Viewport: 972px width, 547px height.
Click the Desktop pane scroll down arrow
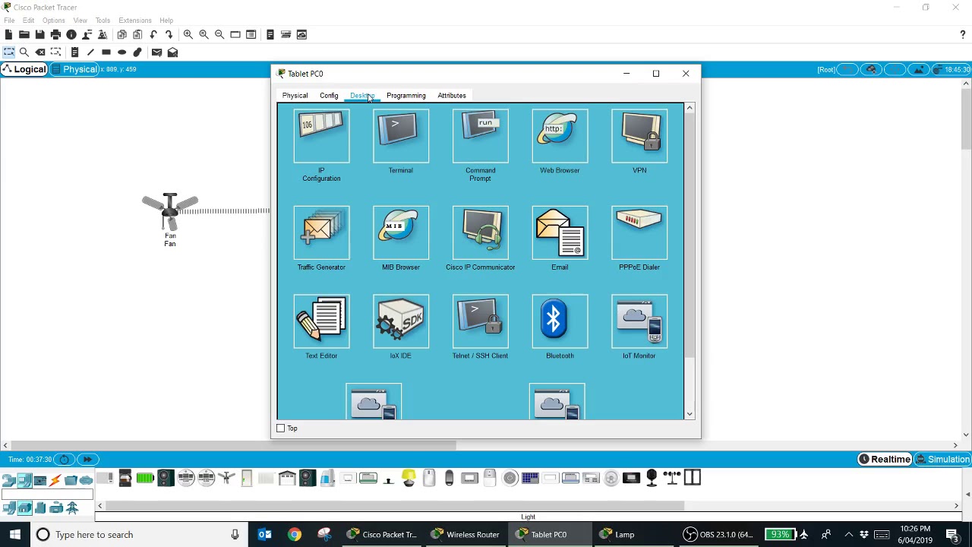point(690,414)
